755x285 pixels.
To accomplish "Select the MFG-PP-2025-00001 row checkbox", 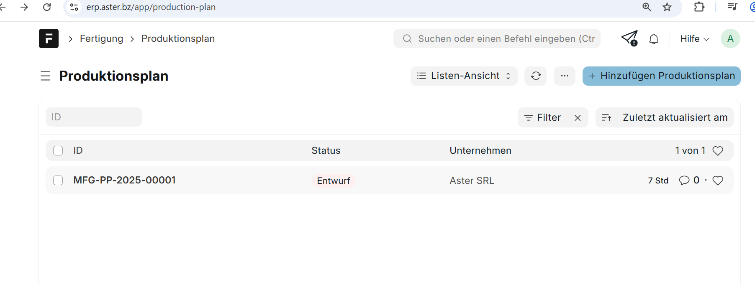I will click(x=58, y=181).
